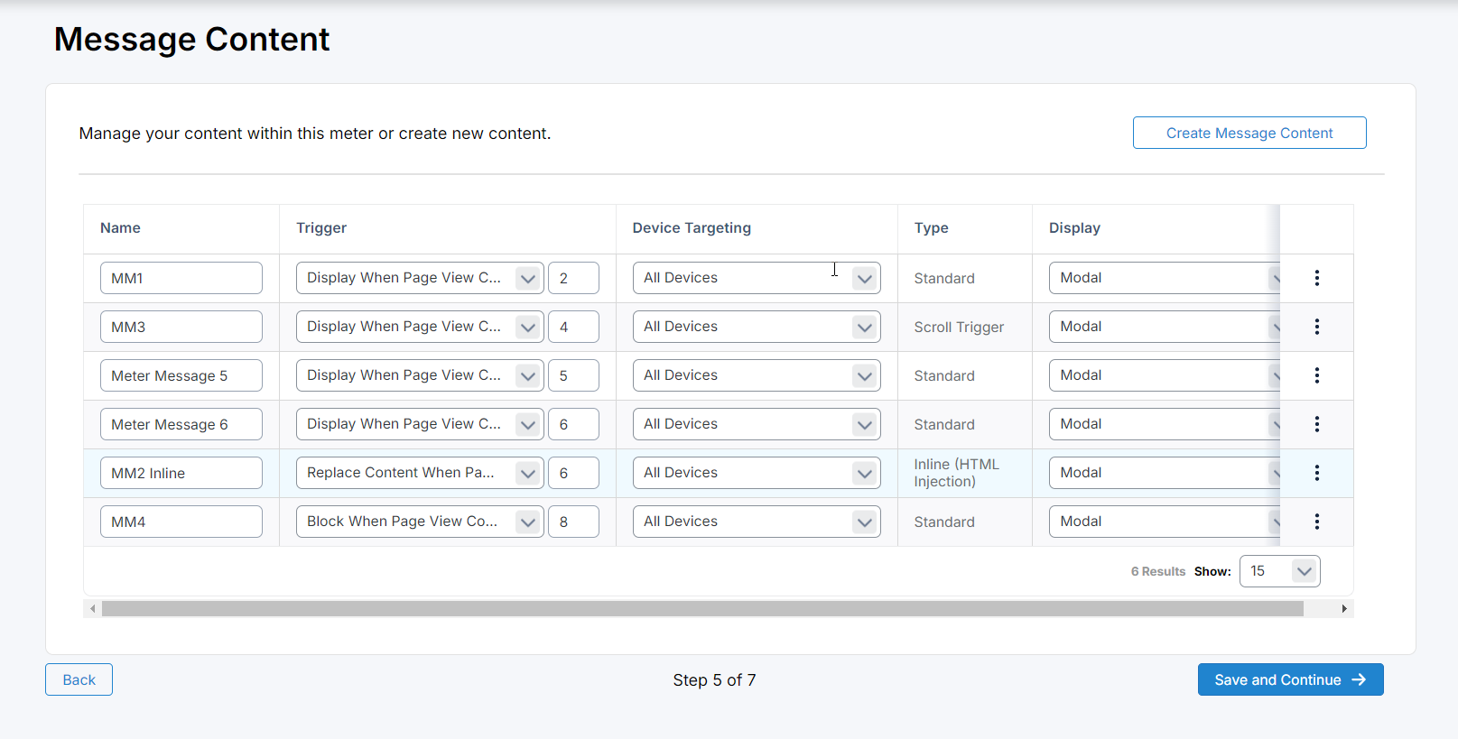Click the Create Message Content button
This screenshot has width=1458, height=739.
[1249, 133]
